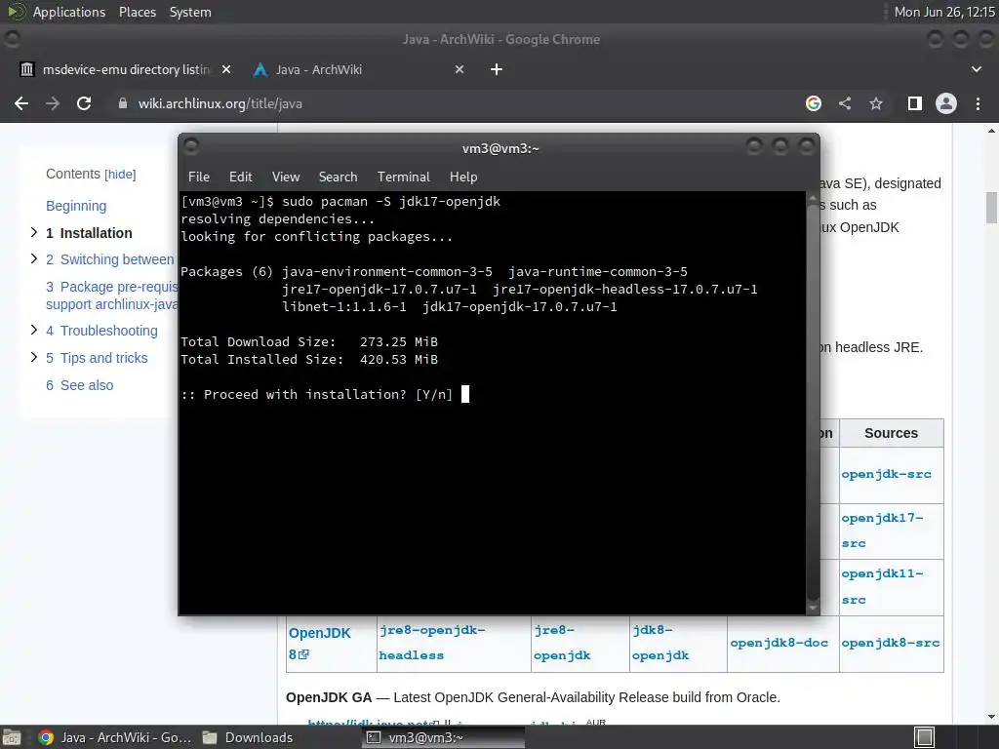
Task: Go back in Chrome browser
Action: [21, 103]
